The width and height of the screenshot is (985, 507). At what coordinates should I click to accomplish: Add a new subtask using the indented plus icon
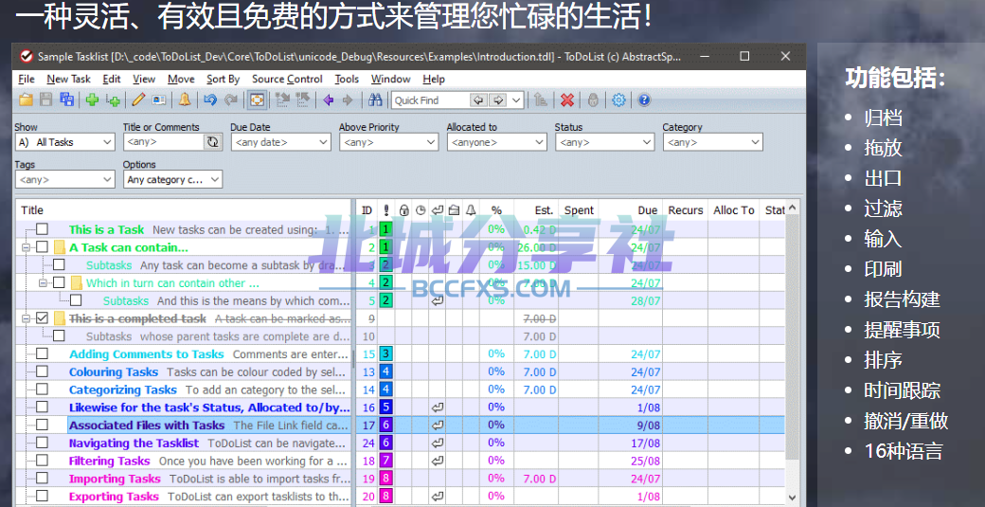(x=113, y=100)
